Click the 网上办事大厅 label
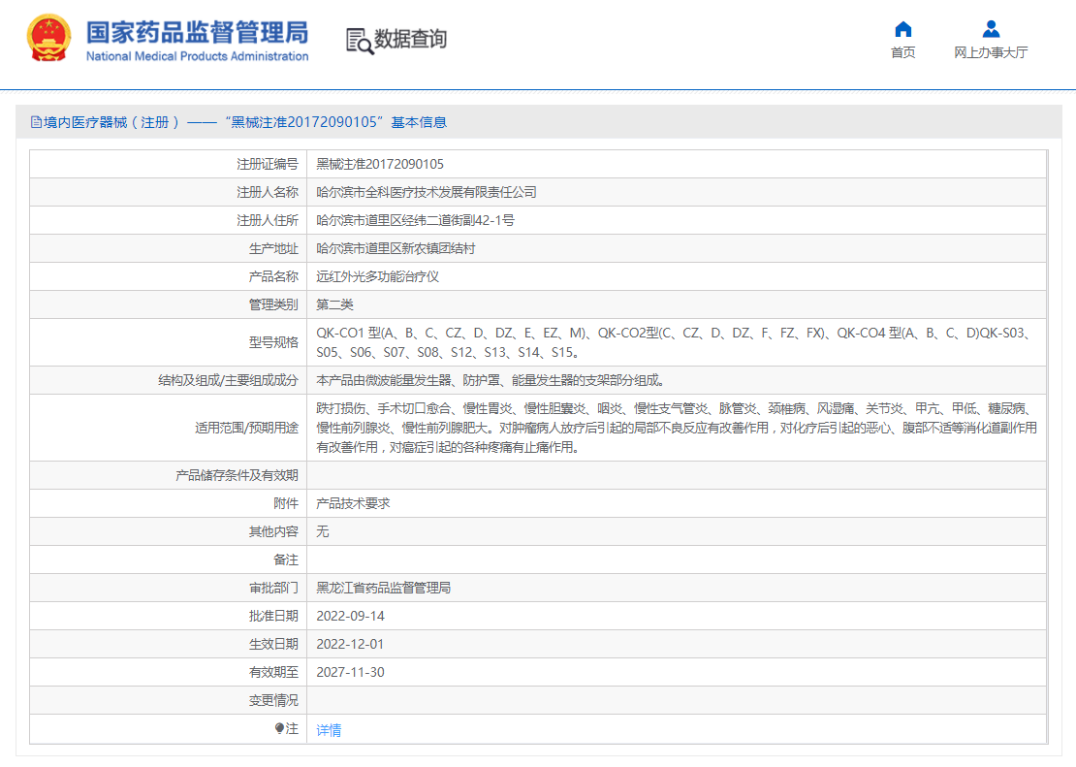1076x767 pixels. point(991,53)
